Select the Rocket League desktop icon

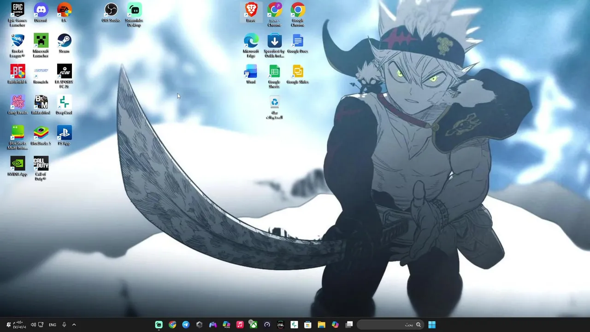click(x=18, y=46)
